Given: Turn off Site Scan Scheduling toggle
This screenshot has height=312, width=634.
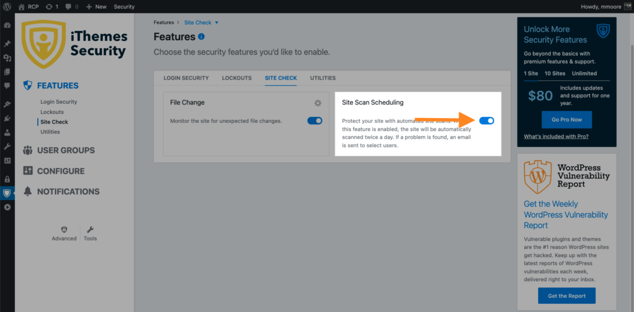Looking at the screenshot, I should click(x=487, y=120).
